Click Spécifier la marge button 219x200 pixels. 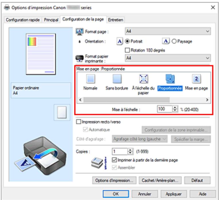(191, 139)
